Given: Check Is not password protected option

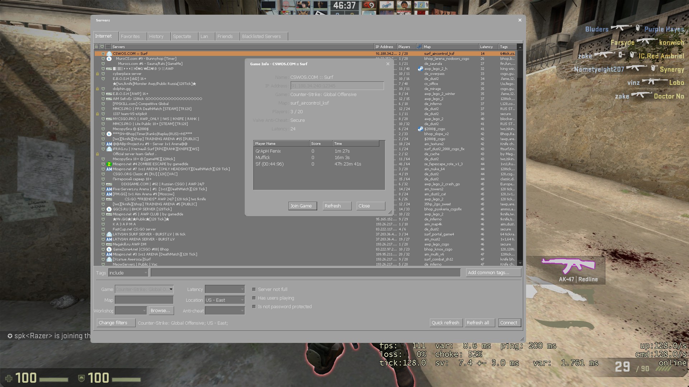Looking at the screenshot, I should 254,307.
